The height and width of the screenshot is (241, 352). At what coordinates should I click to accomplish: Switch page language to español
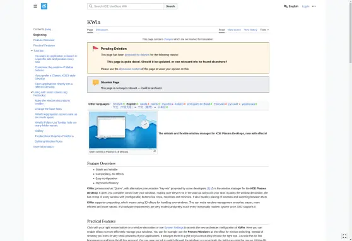click(167, 104)
